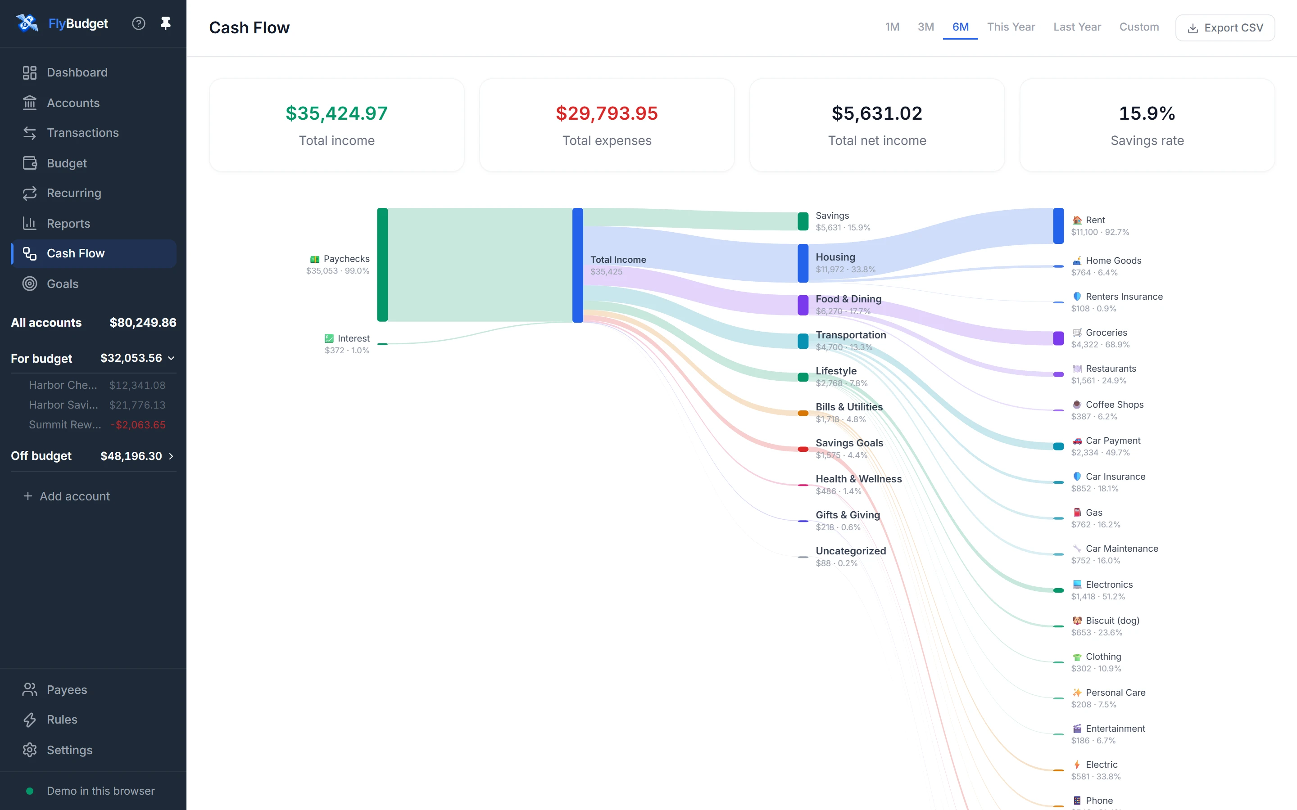Open the help question mark icon
The image size is (1297, 810).
coord(138,23)
